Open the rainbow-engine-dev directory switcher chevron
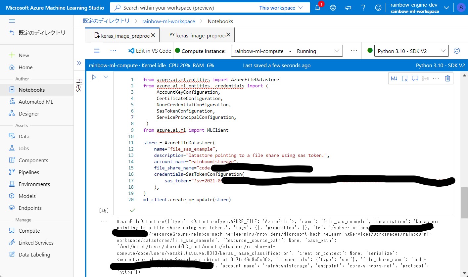Image resolution: width=468 pixels, height=277 pixels. [x=446, y=8]
